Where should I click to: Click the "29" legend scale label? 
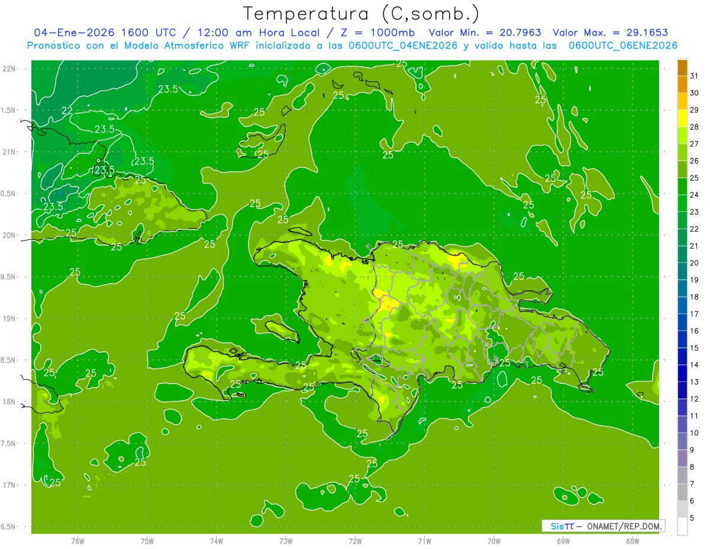[x=695, y=110]
